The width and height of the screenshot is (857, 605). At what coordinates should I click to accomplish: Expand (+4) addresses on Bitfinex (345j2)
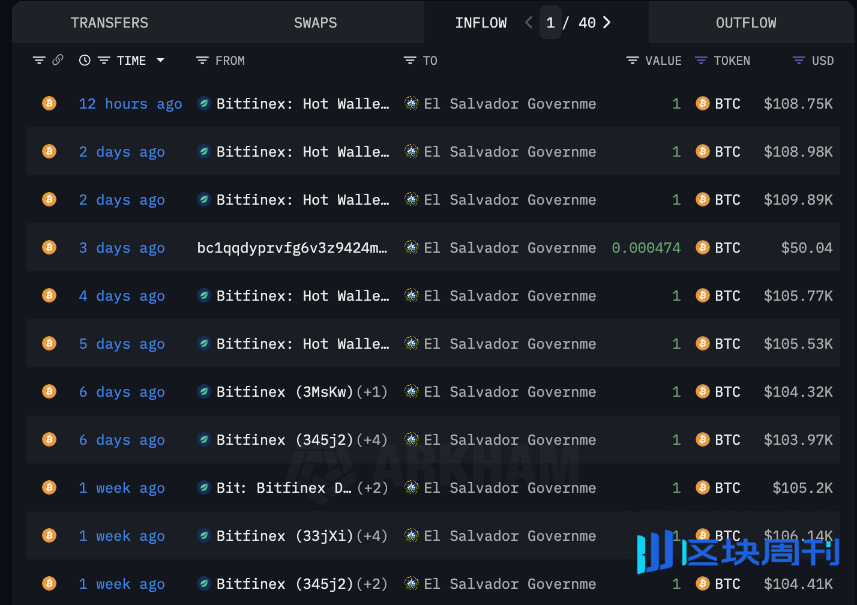(372, 440)
